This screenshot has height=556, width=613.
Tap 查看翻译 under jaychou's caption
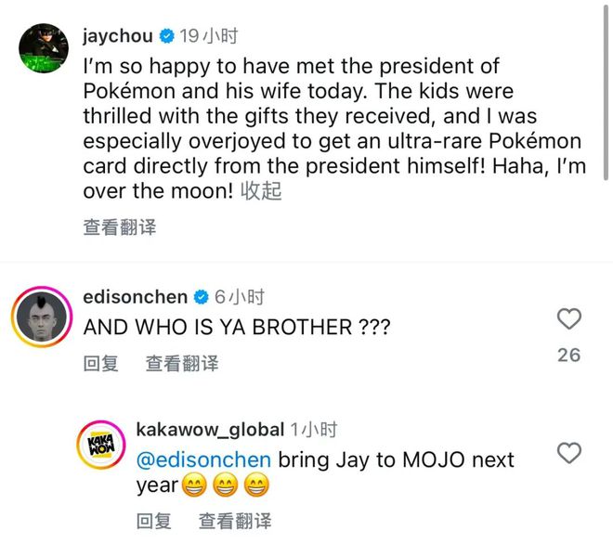point(119,226)
